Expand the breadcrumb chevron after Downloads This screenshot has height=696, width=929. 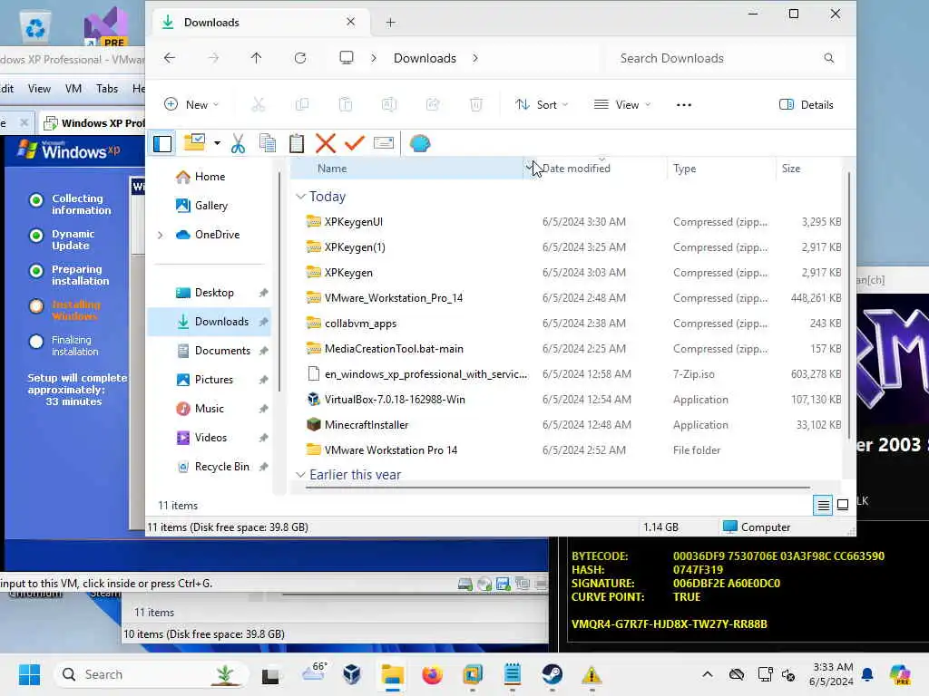(475, 58)
